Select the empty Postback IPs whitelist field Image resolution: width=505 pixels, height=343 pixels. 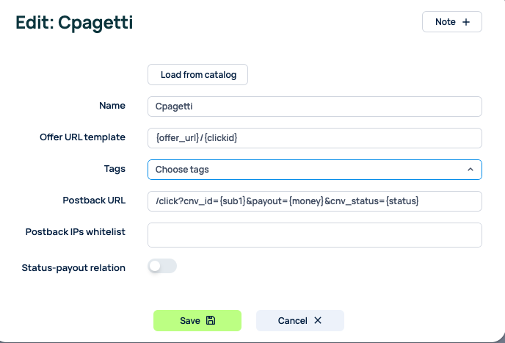click(x=314, y=235)
